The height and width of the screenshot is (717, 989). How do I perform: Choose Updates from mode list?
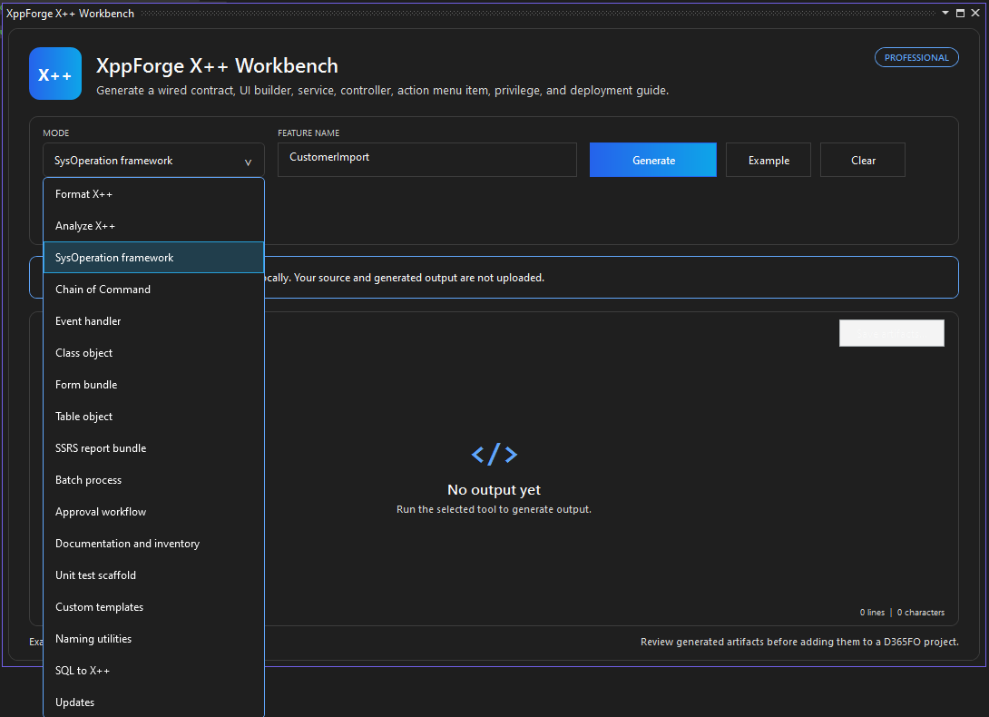point(153,702)
